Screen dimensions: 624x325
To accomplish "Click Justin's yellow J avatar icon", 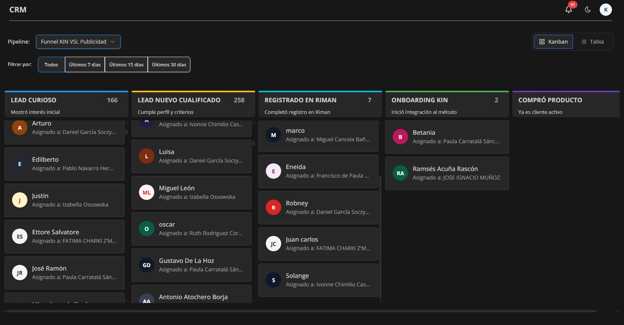I will [x=19, y=200].
